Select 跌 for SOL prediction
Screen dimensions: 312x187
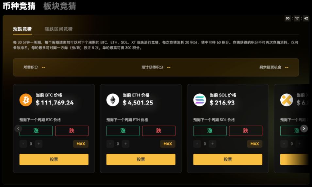pos(246,131)
